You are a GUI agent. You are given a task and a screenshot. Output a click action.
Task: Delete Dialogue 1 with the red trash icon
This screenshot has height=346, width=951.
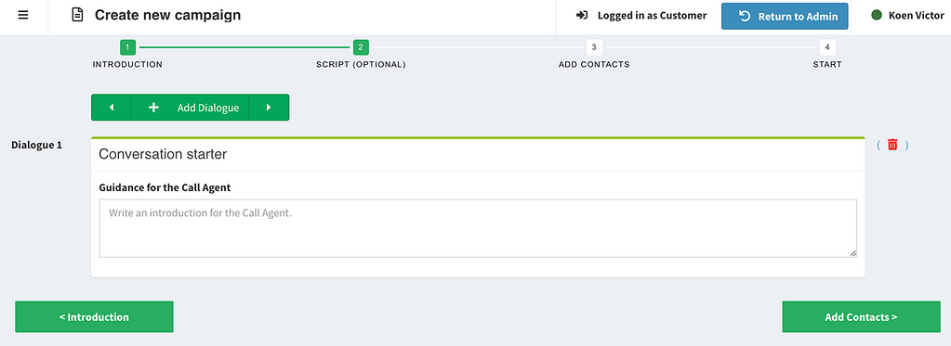click(892, 145)
